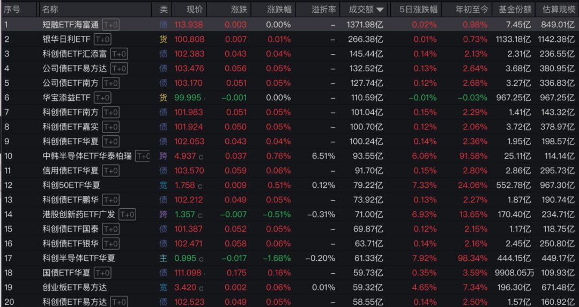
Task: Open the 科创50ETF华夏 fund name
Action: pyautogui.click(x=71, y=185)
